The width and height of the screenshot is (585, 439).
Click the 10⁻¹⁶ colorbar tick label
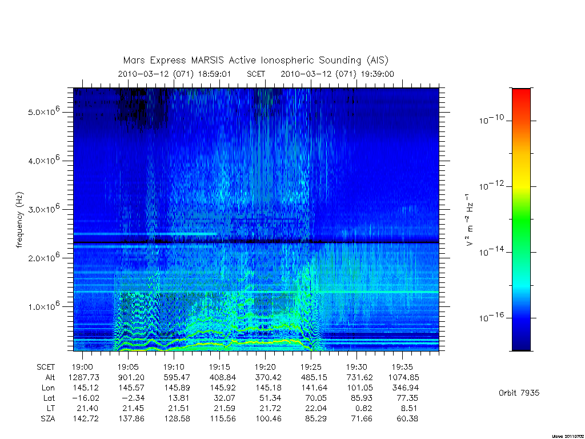(x=491, y=317)
